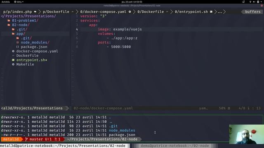The width and height of the screenshot is (264, 148).
Task: Switch to the 0/entrypoint.sh buffer tab
Action: 193,12
